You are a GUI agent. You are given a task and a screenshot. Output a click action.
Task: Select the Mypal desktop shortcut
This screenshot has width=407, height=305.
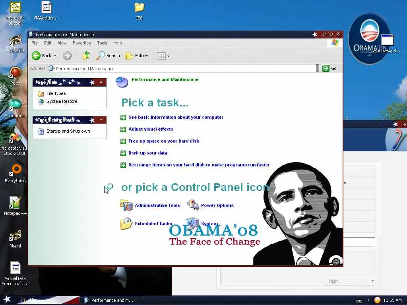click(15, 239)
